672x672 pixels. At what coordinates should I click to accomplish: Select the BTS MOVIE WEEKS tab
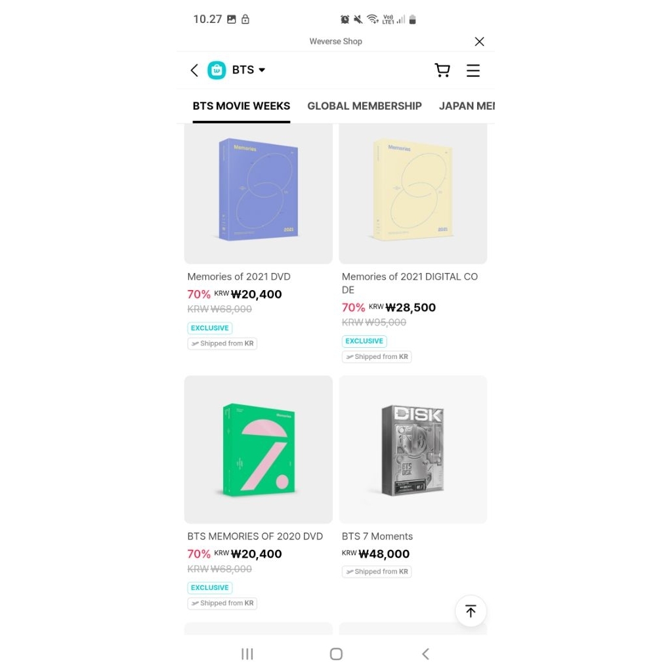click(241, 106)
